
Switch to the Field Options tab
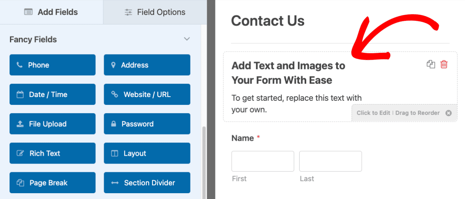pyautogui.click(x=155, y=12)
